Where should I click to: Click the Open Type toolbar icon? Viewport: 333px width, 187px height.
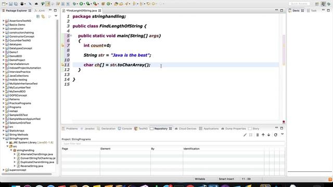point(116,4)
